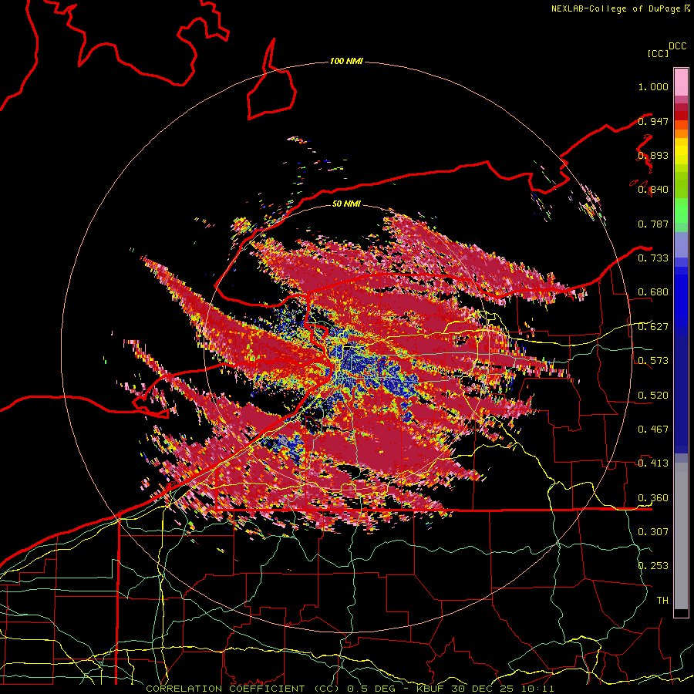Click the 0.893 color scale value
694x694 pixels.
(x=653, y=155)
